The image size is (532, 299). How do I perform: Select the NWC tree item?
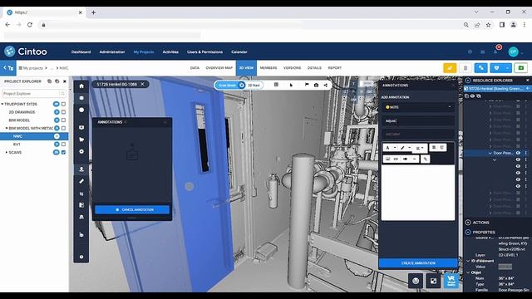[34, 136]
